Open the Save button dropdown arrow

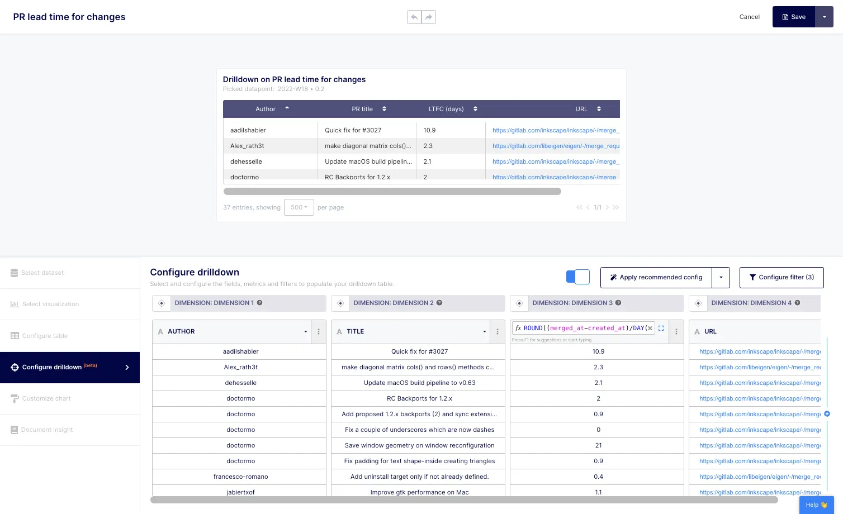(x=825, y=17)
